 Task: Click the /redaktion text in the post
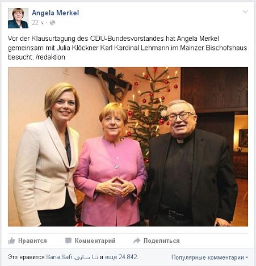pyautogui.click(x=50, y=57)
